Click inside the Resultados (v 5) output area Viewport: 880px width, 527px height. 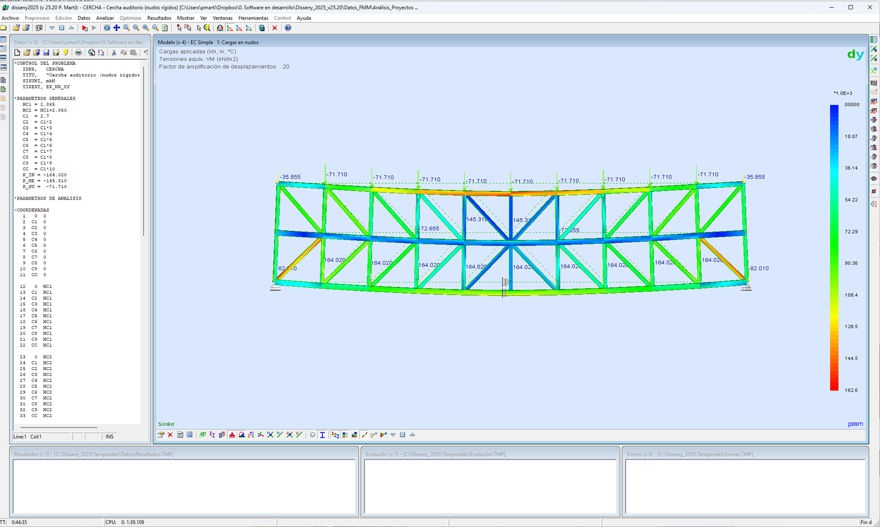coord(184,486)
